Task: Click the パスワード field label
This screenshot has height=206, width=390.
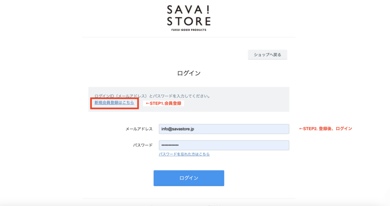Action: (143, 145)
